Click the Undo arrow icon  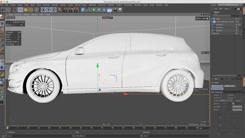[3, 10]
